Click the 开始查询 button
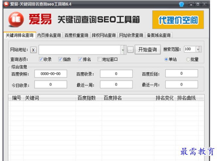 pos(147,50)
